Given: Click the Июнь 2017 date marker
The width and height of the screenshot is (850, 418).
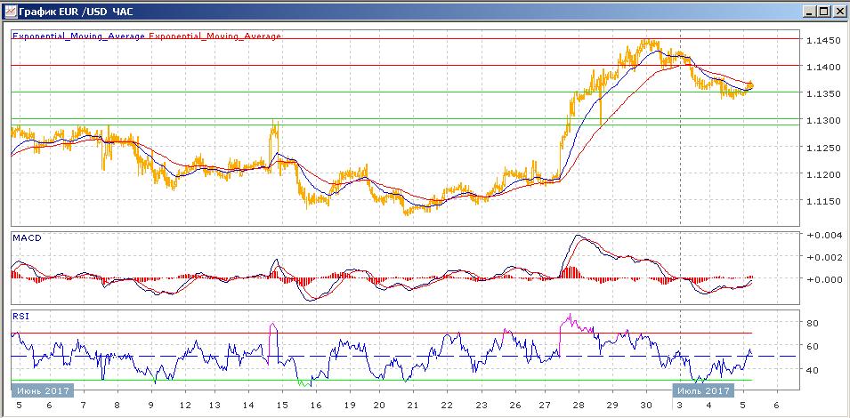Looking at the screenshot, I should [42, 390].
